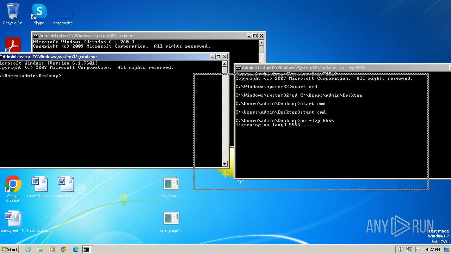This screenshot has height=254, width=451.
Task: Focus the middle cmd window title bar
Action: [x=115, y=57]
